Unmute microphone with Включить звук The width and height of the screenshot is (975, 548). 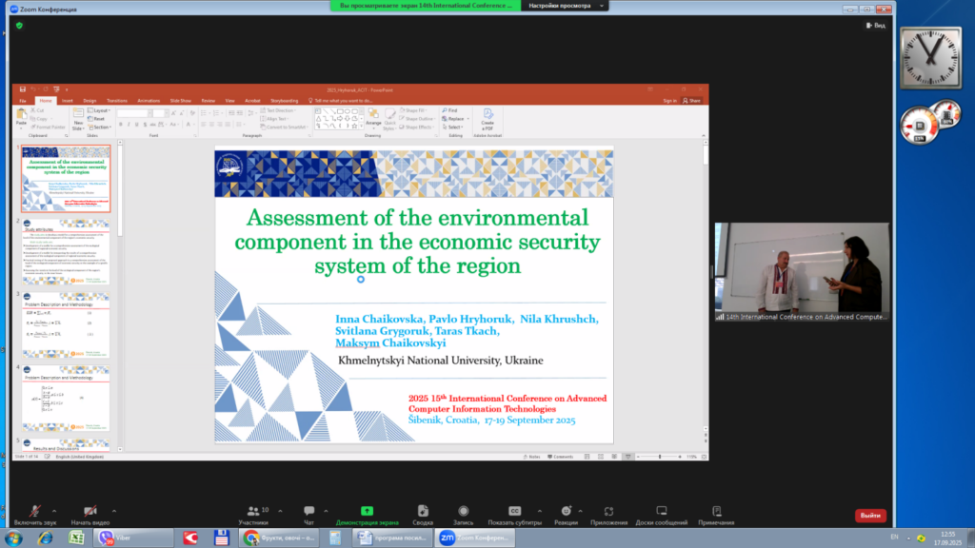pos(35,513)
